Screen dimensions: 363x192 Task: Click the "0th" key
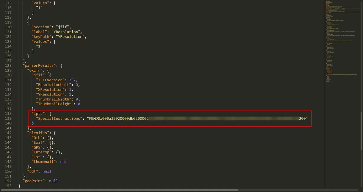tap(38, 138)
